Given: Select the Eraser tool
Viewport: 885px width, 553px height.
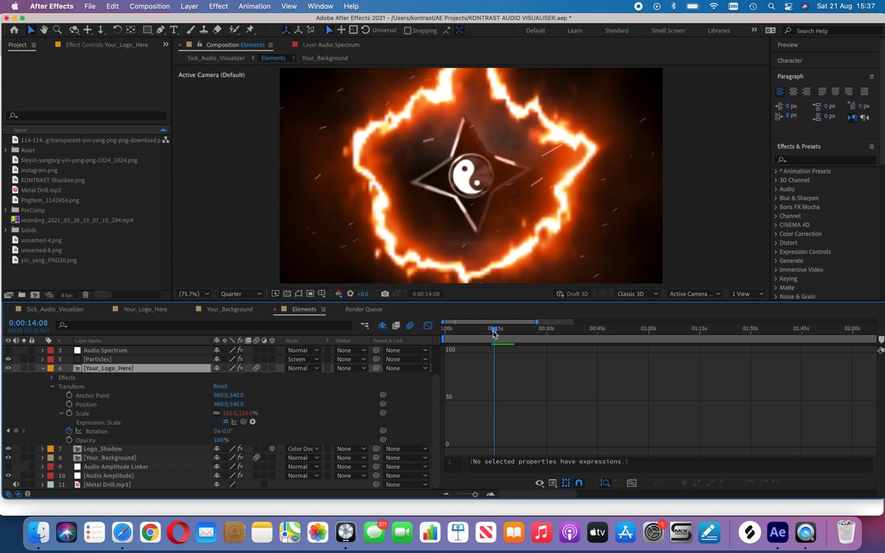Looking at the screenshot, I should coord(217,30).
